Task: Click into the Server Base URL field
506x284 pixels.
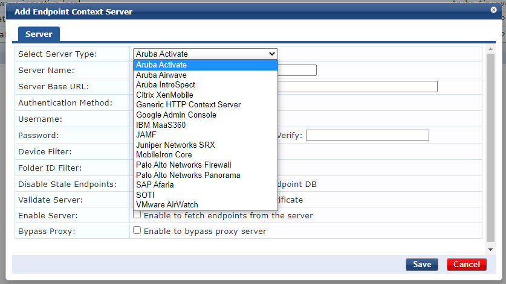Action: click(357, 87)
